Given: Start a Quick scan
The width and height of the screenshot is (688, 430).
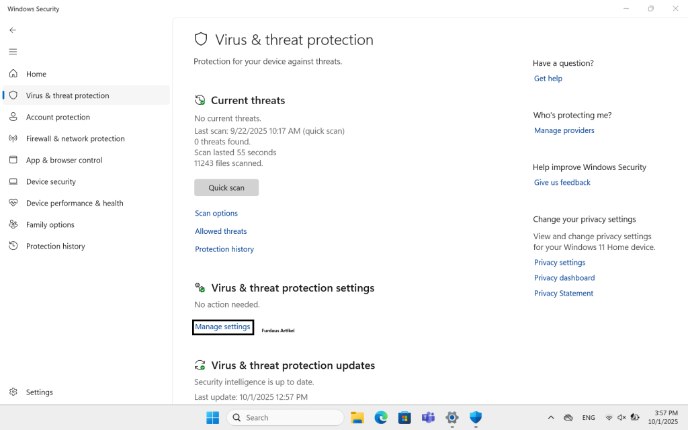Looking at the screenshot, I should (226, 187).
